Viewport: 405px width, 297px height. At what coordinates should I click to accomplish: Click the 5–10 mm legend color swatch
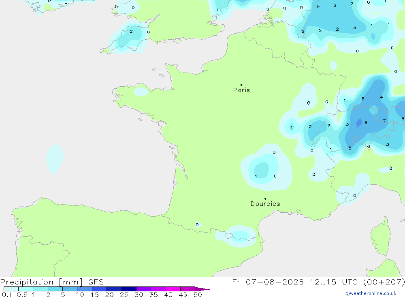(x=70, y=289)
